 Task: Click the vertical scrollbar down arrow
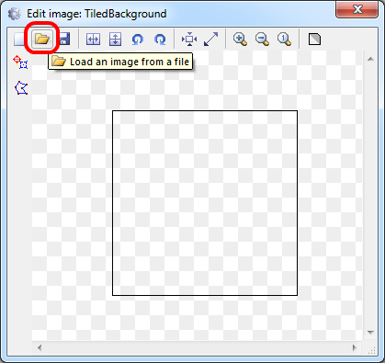tap(370, 333)
